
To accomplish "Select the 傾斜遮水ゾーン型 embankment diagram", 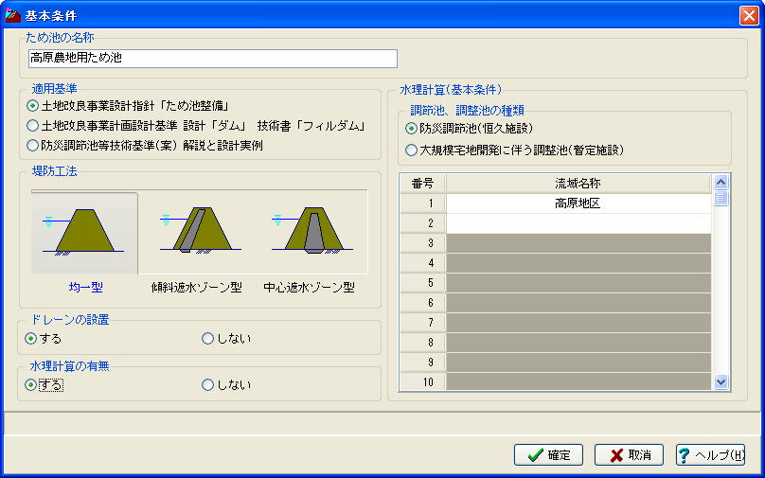I will 201,231.
